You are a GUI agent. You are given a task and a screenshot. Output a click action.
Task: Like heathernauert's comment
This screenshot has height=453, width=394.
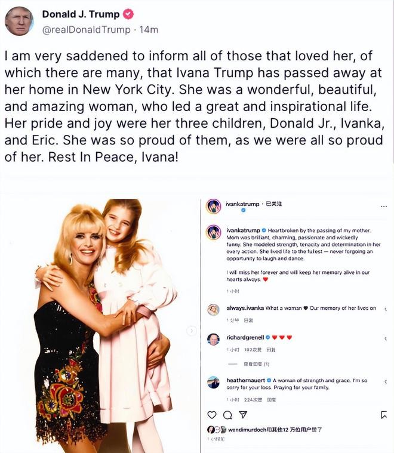pyautogui.click(x=385, y=381)
